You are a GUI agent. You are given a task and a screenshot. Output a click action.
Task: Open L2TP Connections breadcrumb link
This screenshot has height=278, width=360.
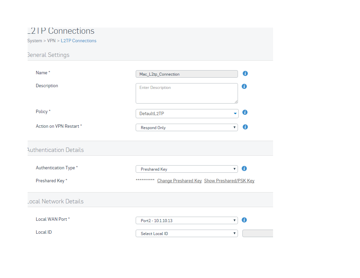click(x=78, y=41)
